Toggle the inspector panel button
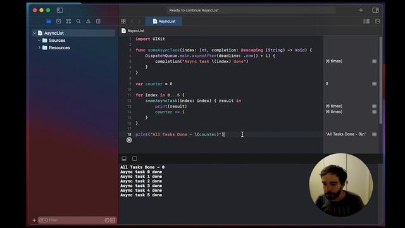405x228 pixels. pos(375,10)
